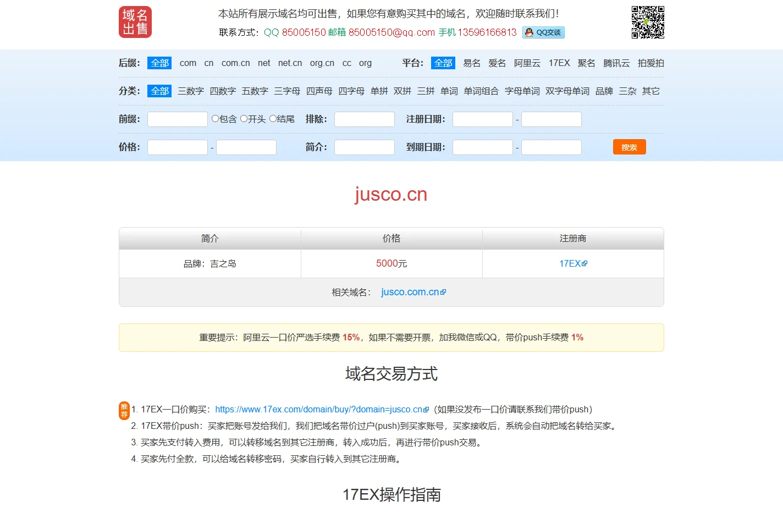Choose the 三数字 category

click(191, 91)
